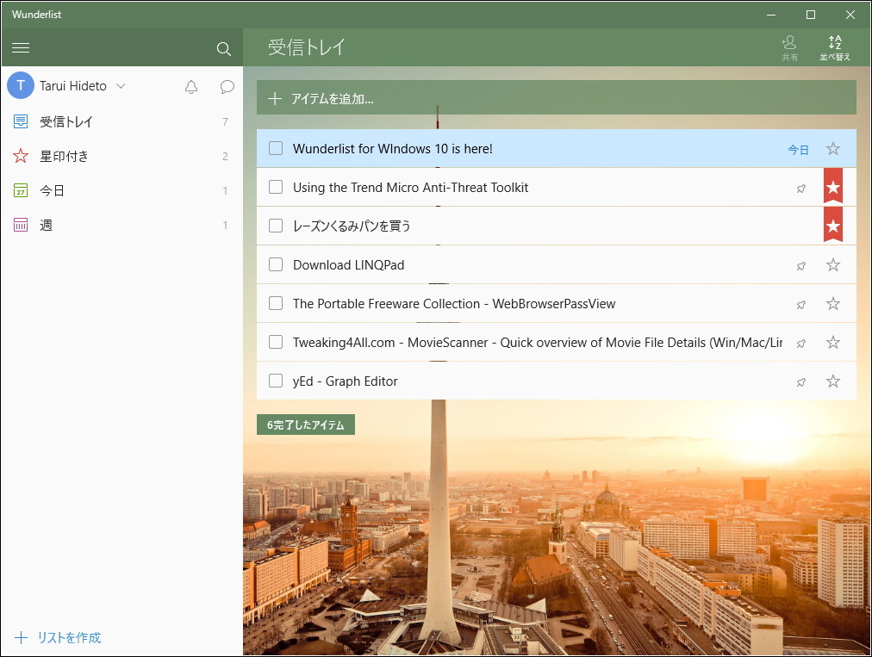Unstar the レーズンくるみパンを買う task
The image size is (872, 657).
(832, 225)
